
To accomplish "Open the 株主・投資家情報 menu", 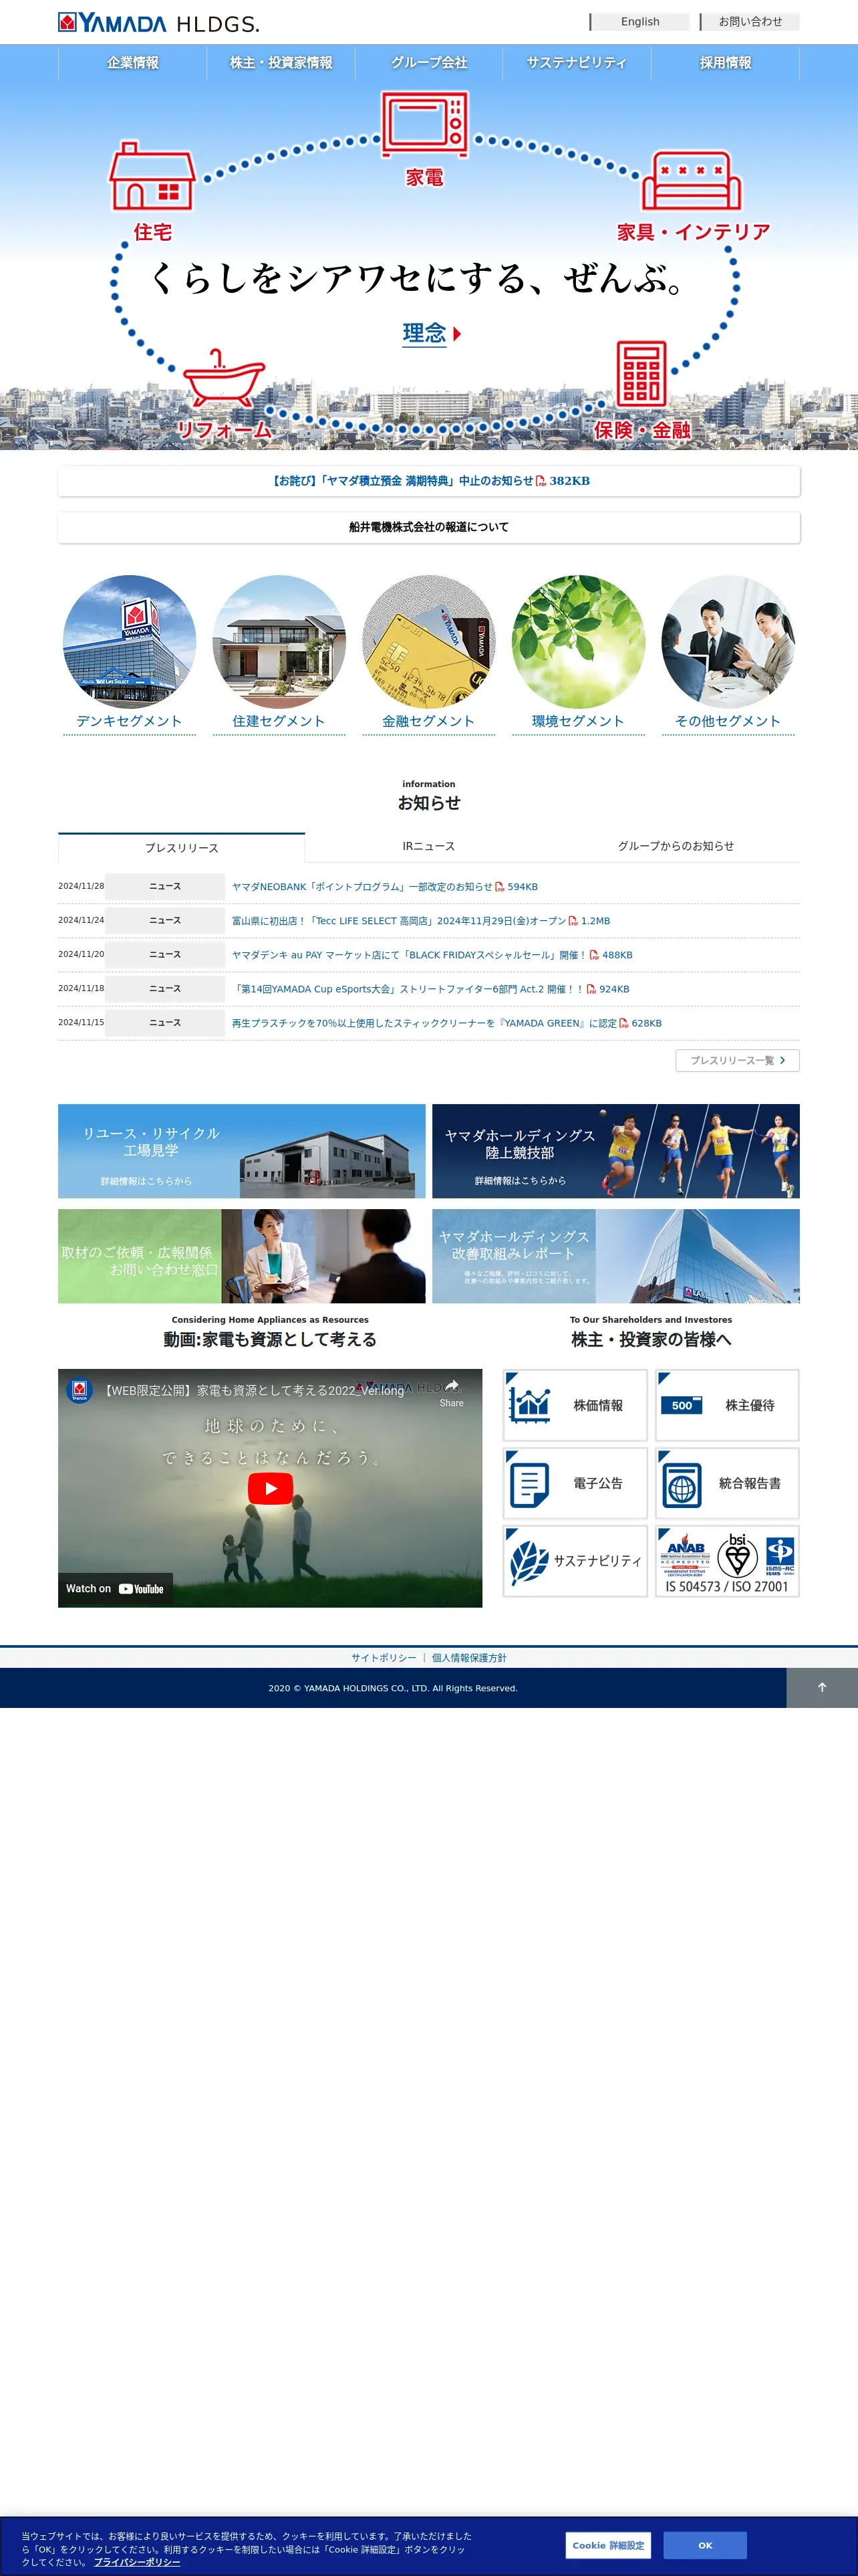I will (x=281, y=62).
